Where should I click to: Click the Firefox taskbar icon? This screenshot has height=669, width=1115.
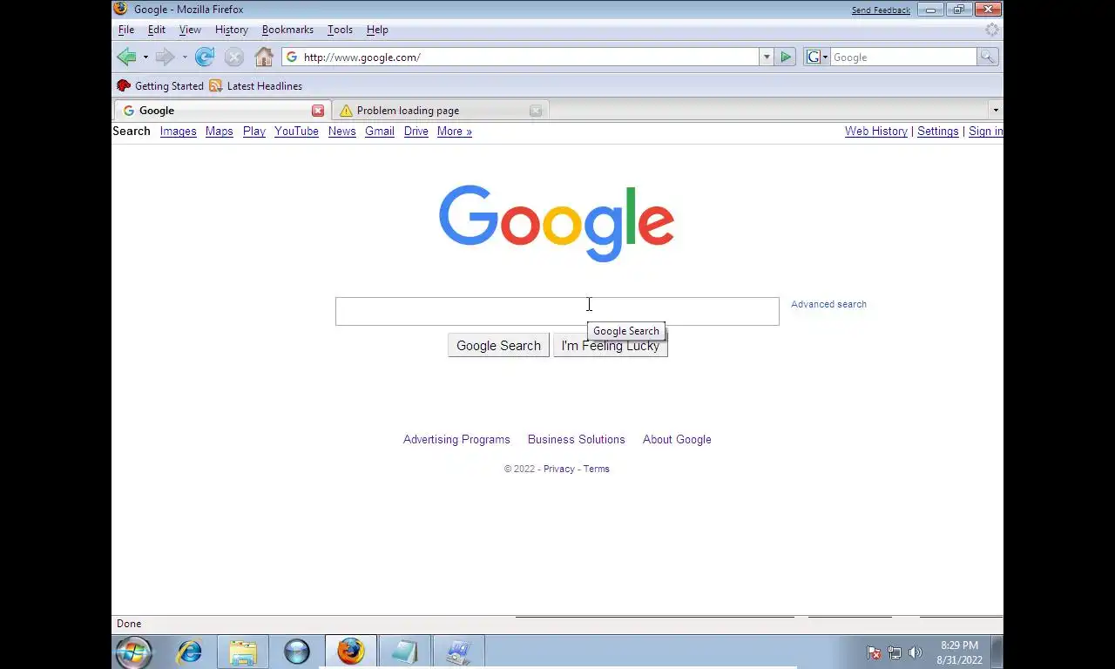[351, 652]
